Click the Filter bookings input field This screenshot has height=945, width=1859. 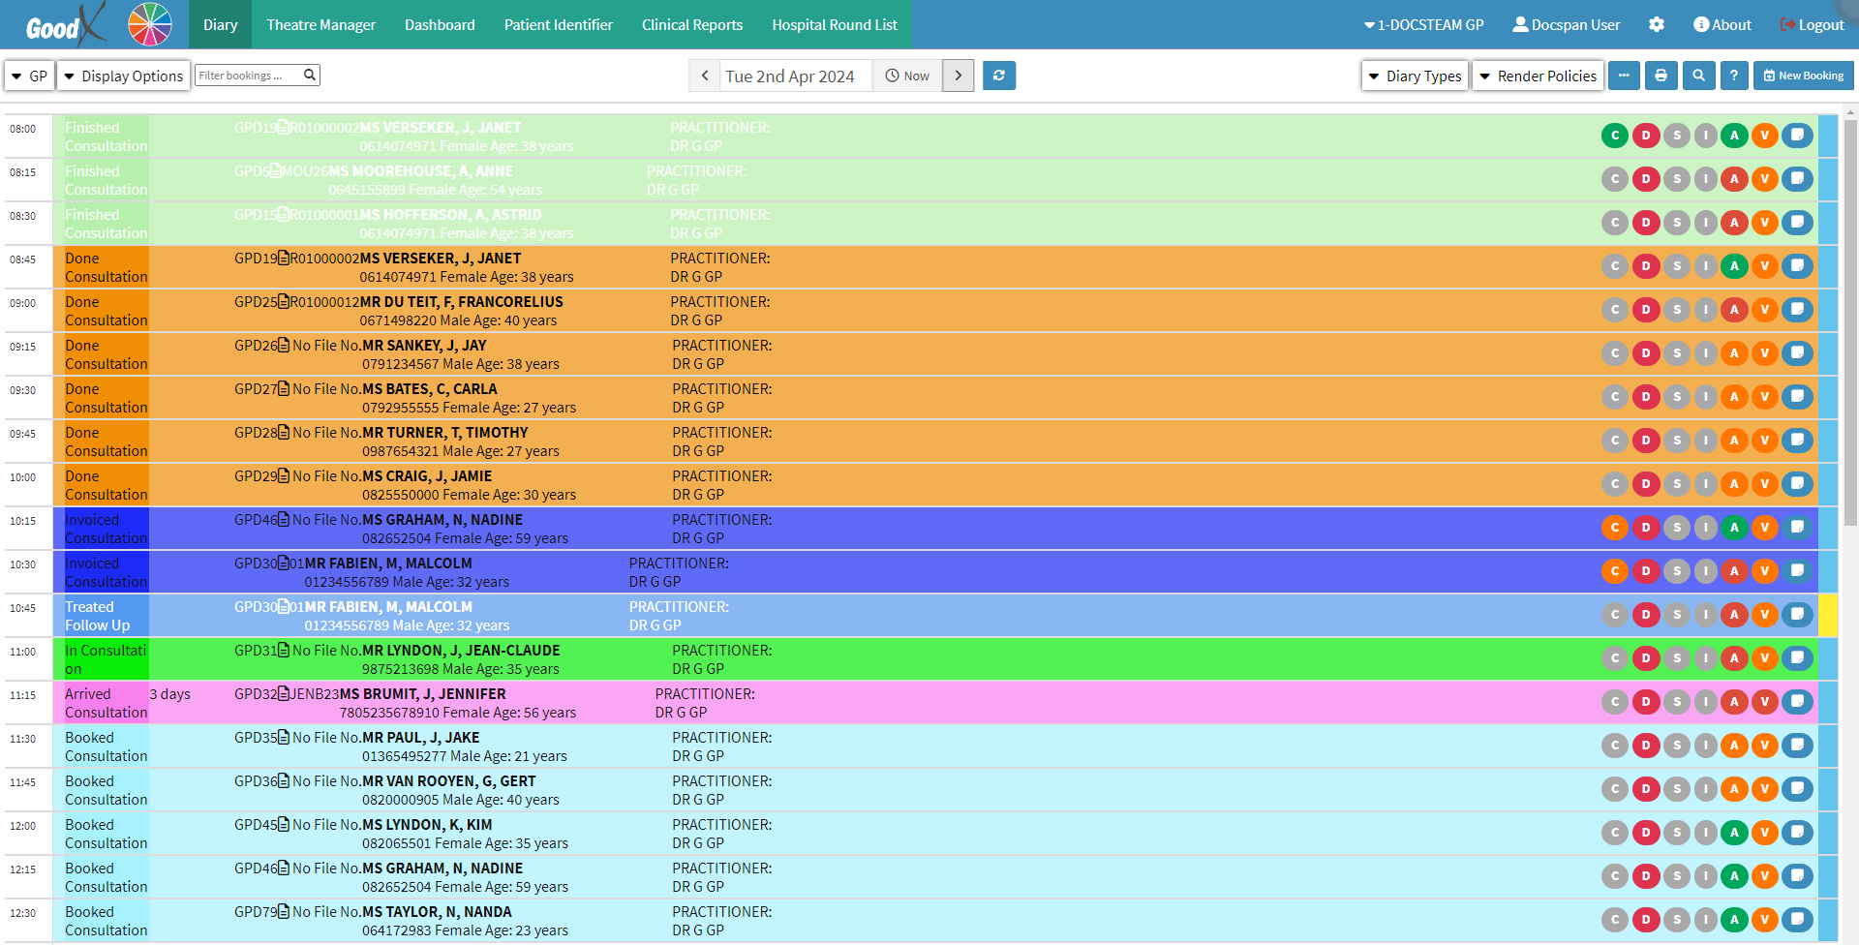[249, 76]
